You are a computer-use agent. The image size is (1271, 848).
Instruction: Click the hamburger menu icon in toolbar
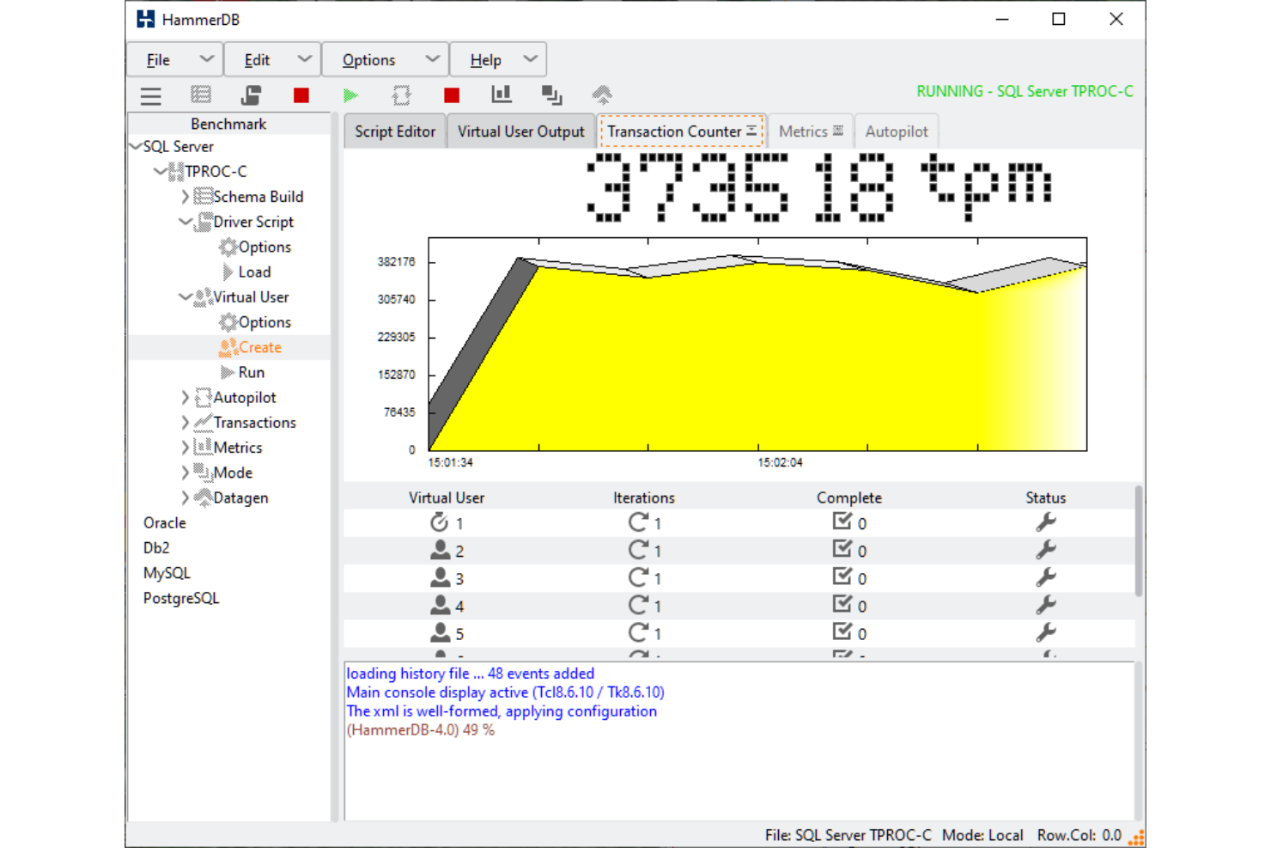[x=151, y=95]
